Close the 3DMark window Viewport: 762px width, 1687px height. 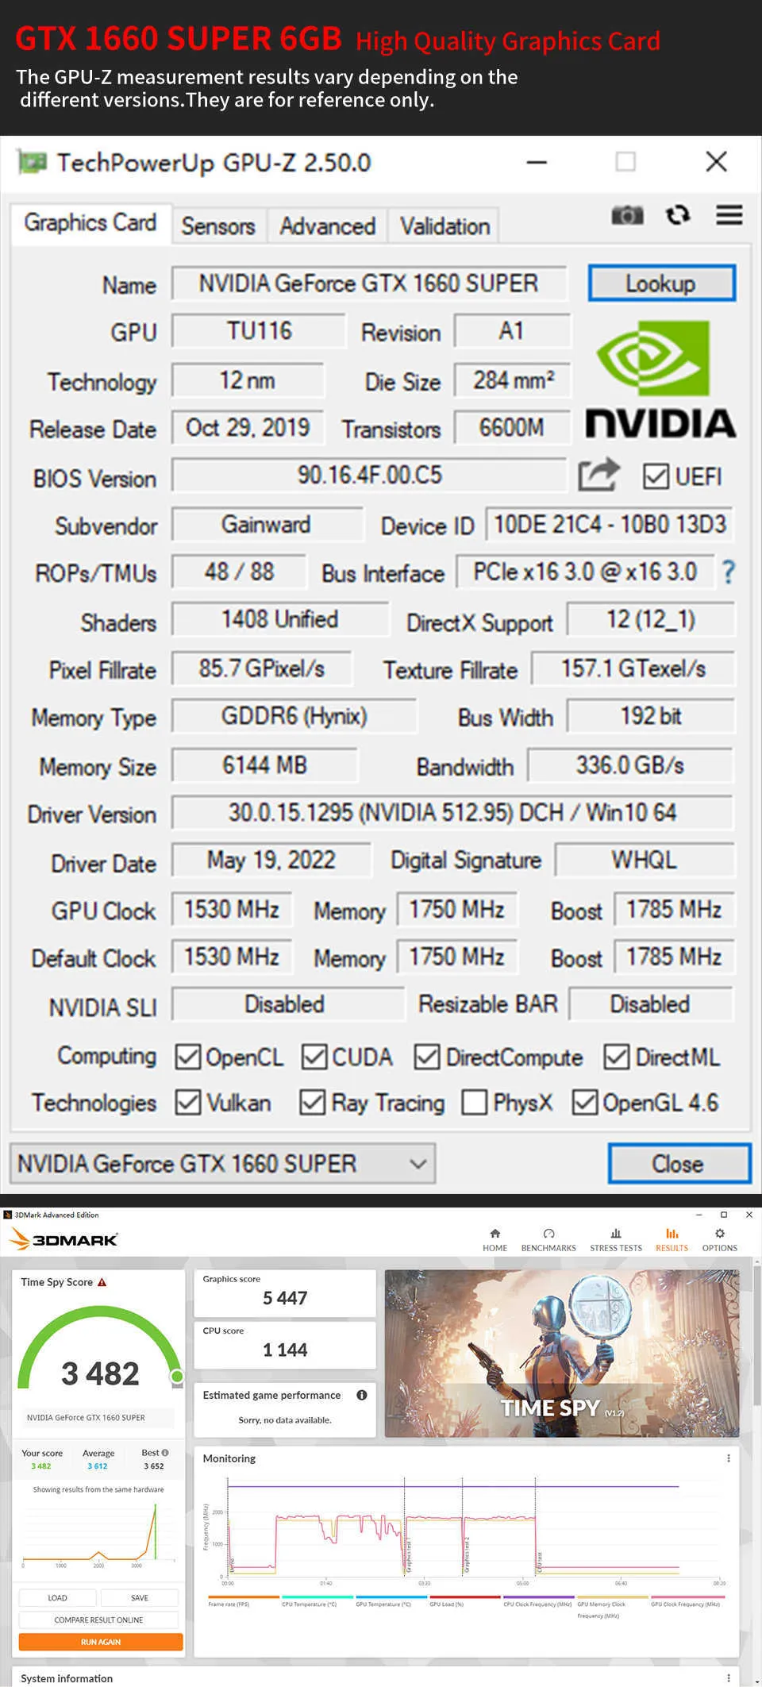749,1215
